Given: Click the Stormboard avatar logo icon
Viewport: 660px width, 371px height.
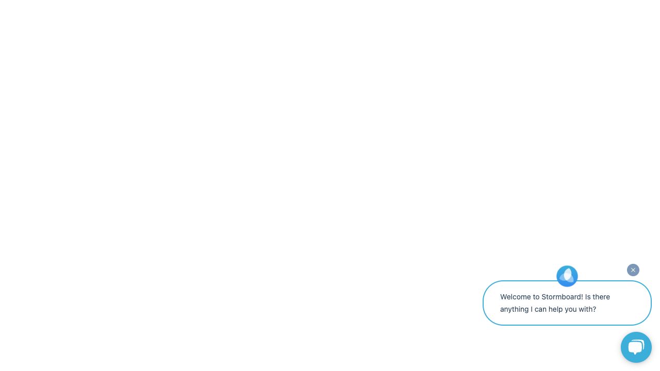Looking at the screenshot, I should tap(567, 276).
